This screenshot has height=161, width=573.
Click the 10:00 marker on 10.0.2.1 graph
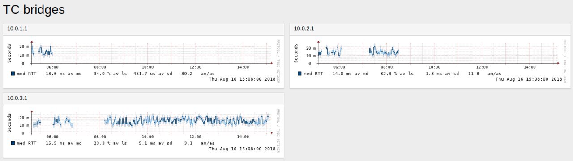pos(434,67)
